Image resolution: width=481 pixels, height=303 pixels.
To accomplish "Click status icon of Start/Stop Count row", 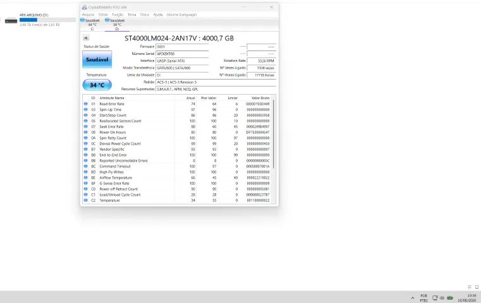I will [x=85, y=115].
